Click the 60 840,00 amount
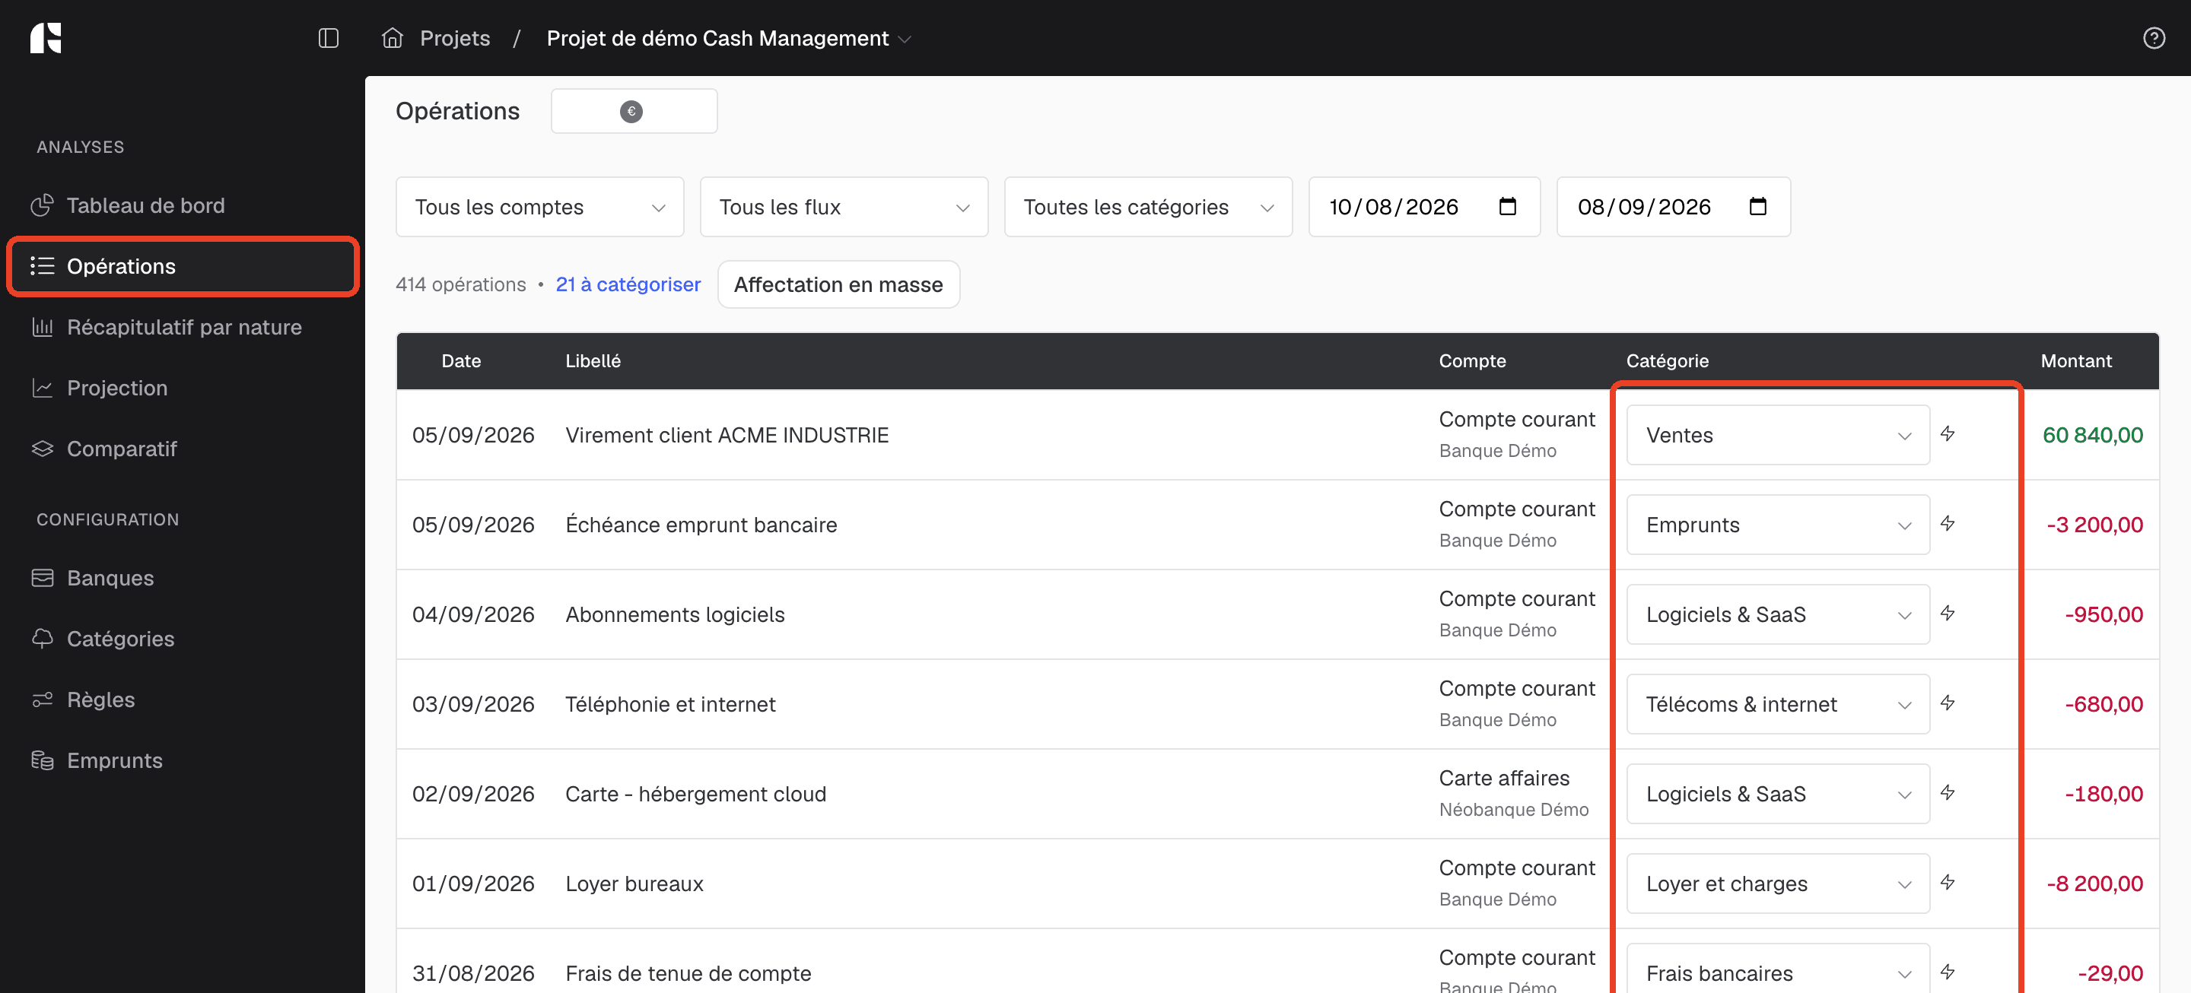This screenshot has width=2191, height=993. click(x=2092, y=435)
